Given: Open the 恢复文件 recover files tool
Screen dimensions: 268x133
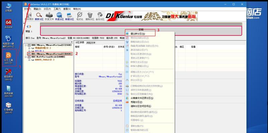Looking at the screenshot, I should tap(49, 17).
